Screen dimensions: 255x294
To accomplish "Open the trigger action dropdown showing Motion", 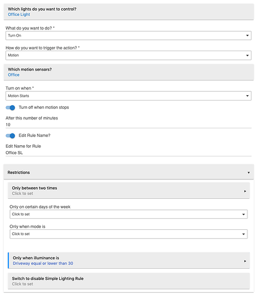I will pos(128,55).
